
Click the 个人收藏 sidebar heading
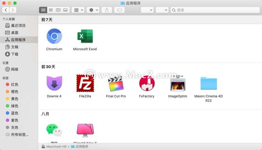(9, 19)
